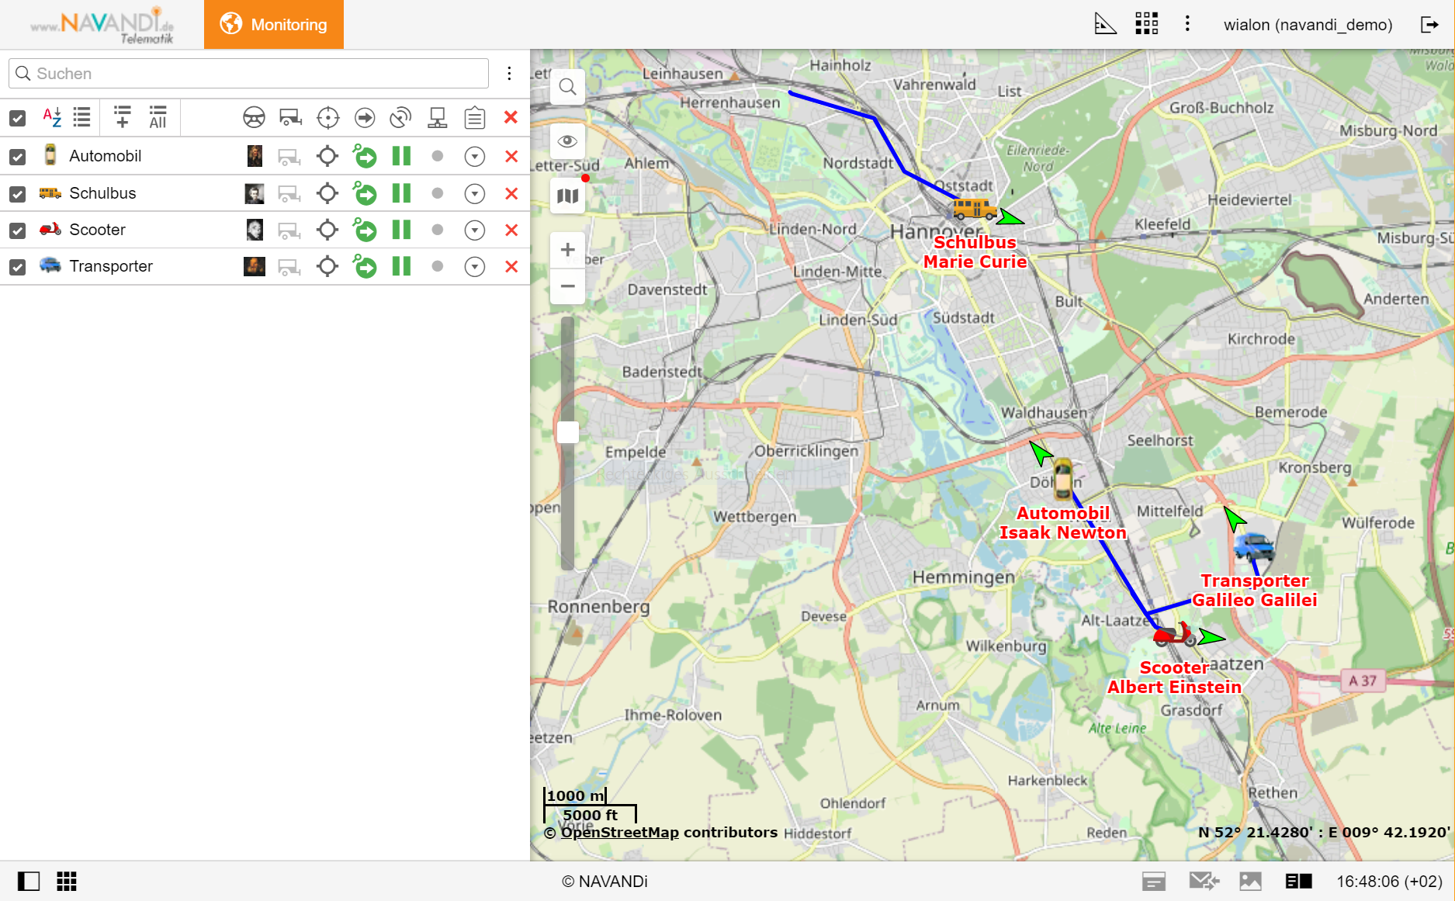Open the OpenStreetMap link

[x=619, y=833]
